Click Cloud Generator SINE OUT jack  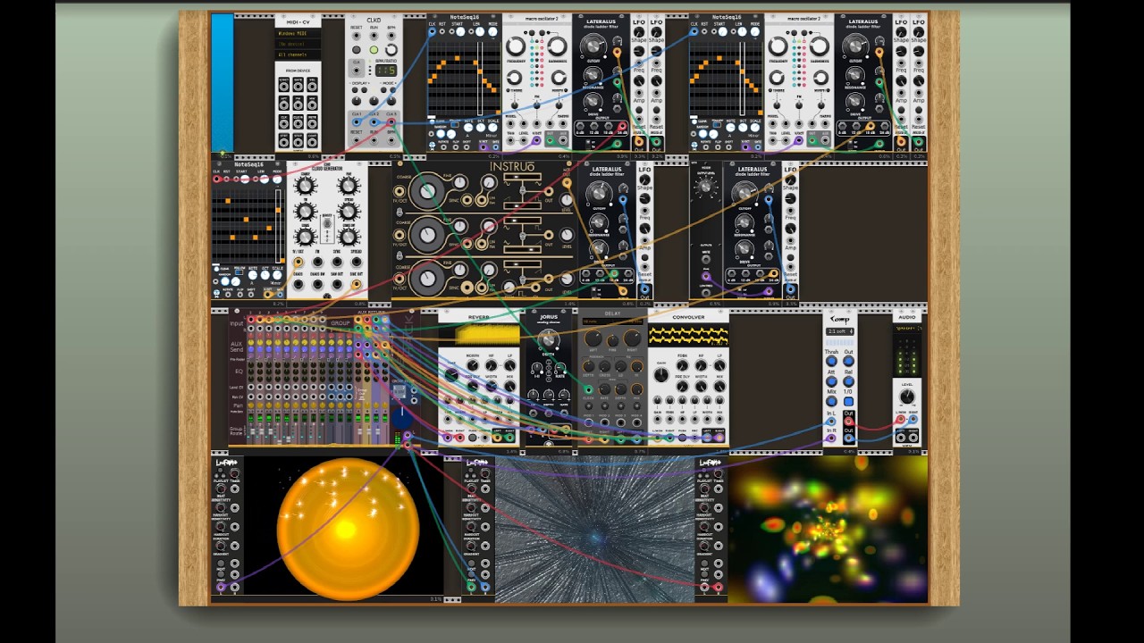356,284
